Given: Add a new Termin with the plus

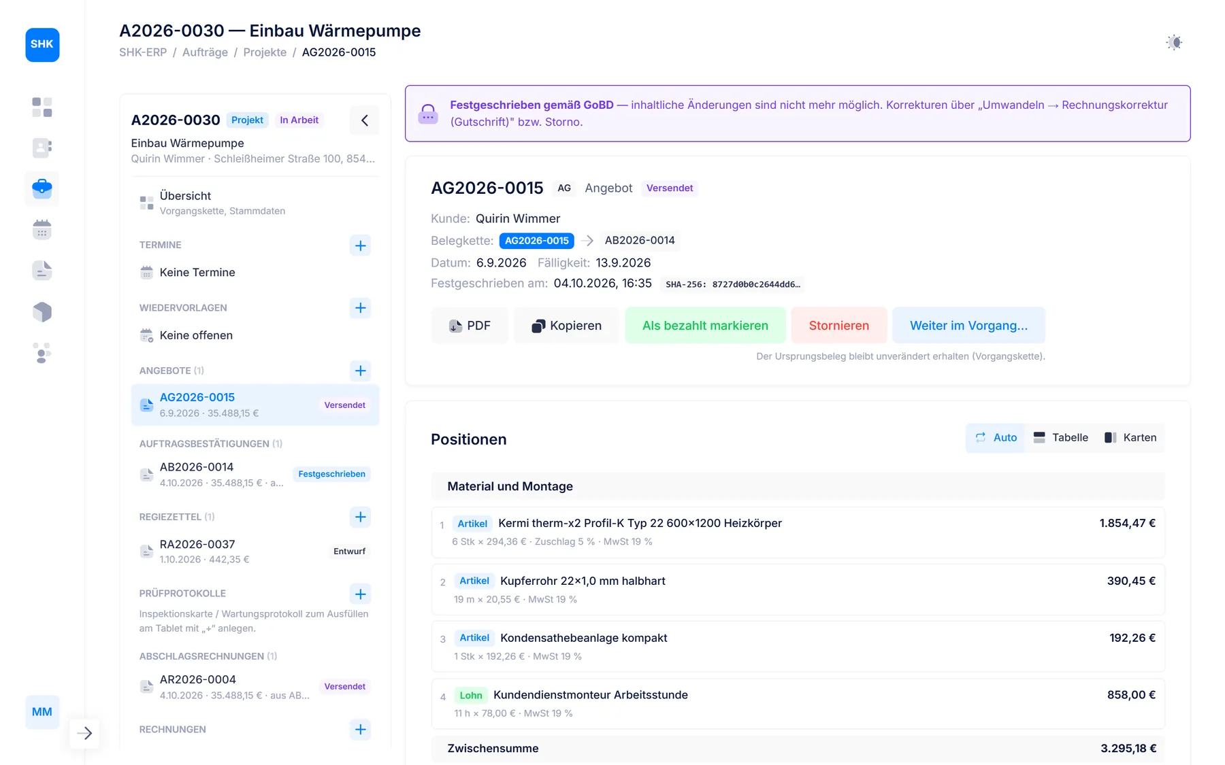Looking at the screenshot, I should coord(361,245).
